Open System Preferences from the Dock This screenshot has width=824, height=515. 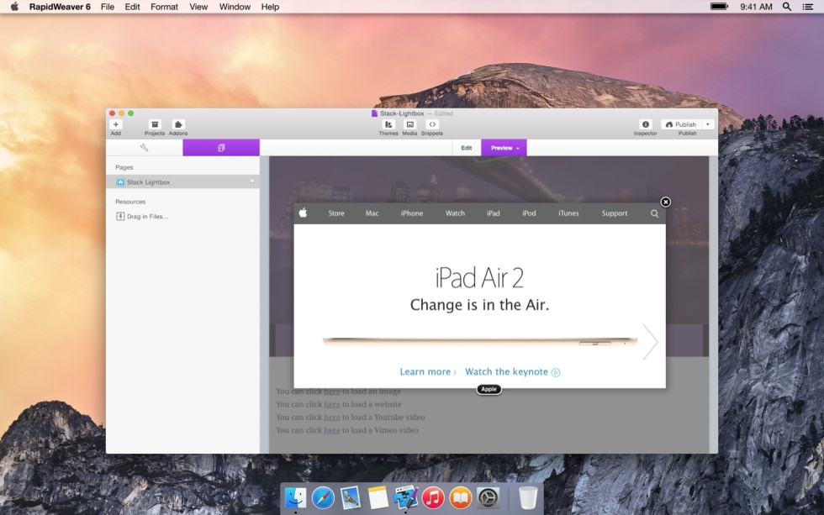pos(488,497)
